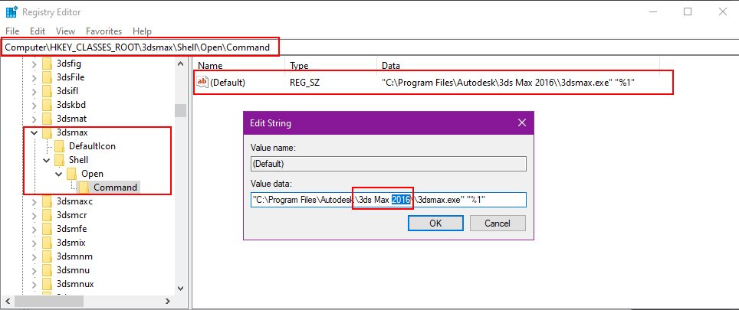
Task: Collapse the Shell tree node
Action: click(x=46, y=159)
